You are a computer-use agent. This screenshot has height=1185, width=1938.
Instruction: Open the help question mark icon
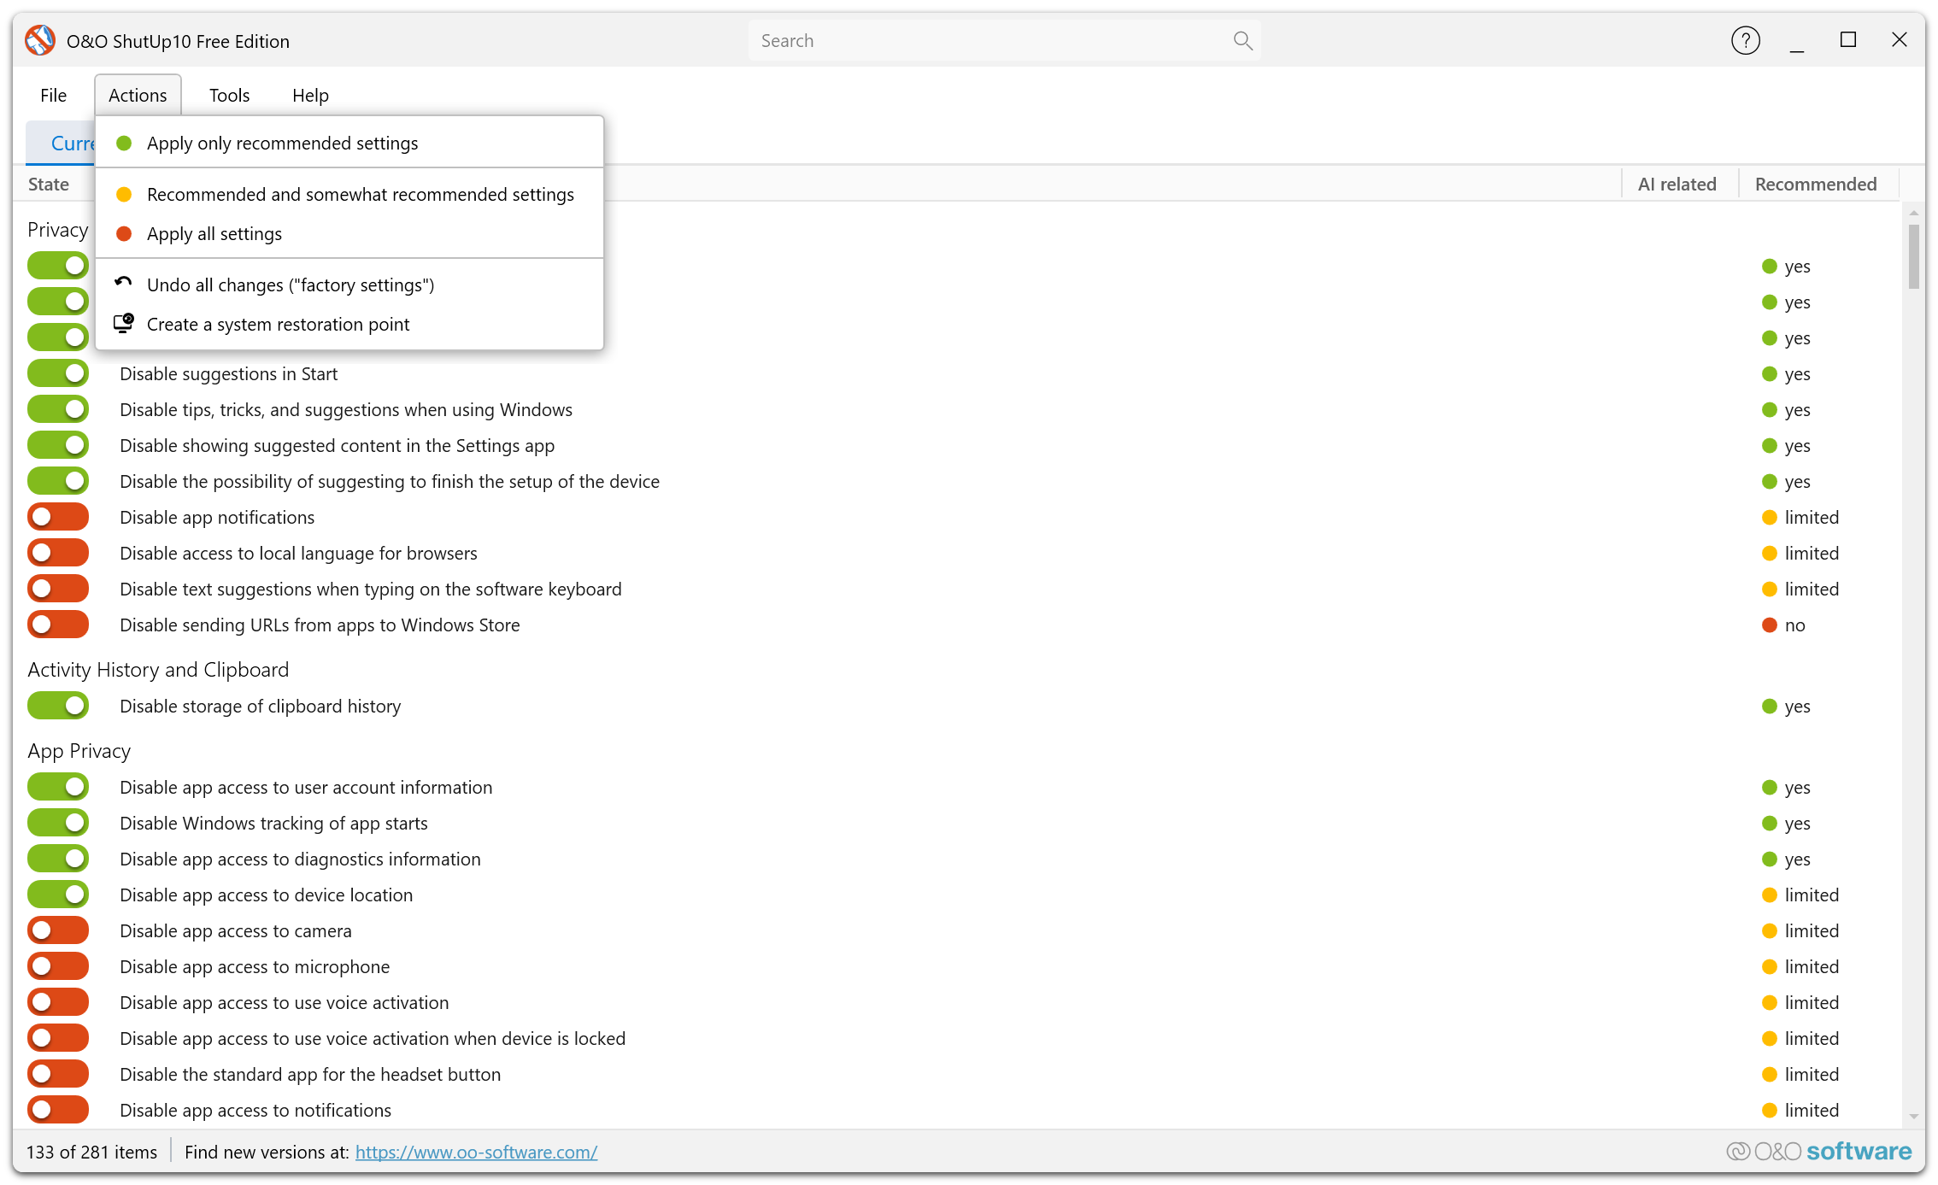pyautogui.click(x=1745, y=40)
